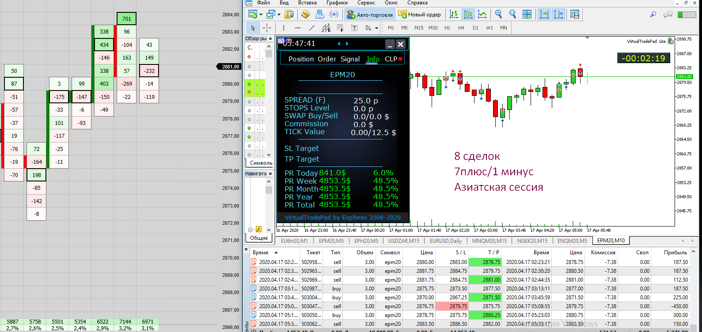The image size is (702, 332).
Task: Select the crosshair tool
Action: point(267,28)
